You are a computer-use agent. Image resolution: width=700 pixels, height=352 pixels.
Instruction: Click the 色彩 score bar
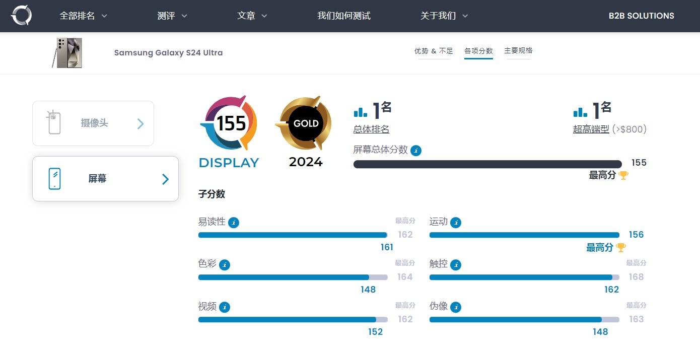tap(293, 277)
